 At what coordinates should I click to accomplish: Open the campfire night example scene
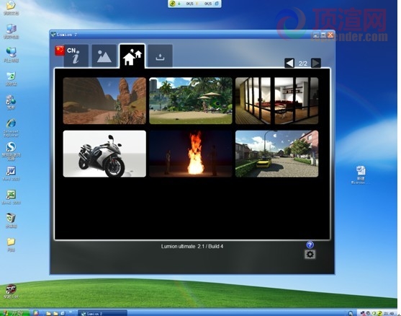pos(191,154)
